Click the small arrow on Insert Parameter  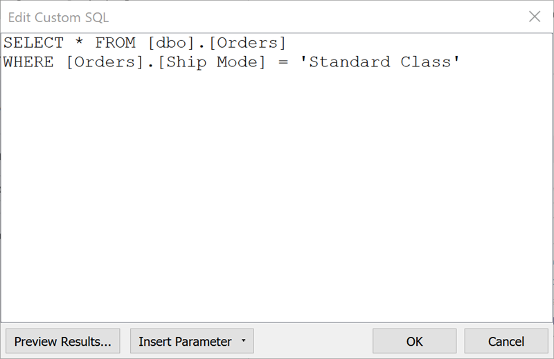click(243, 341)
